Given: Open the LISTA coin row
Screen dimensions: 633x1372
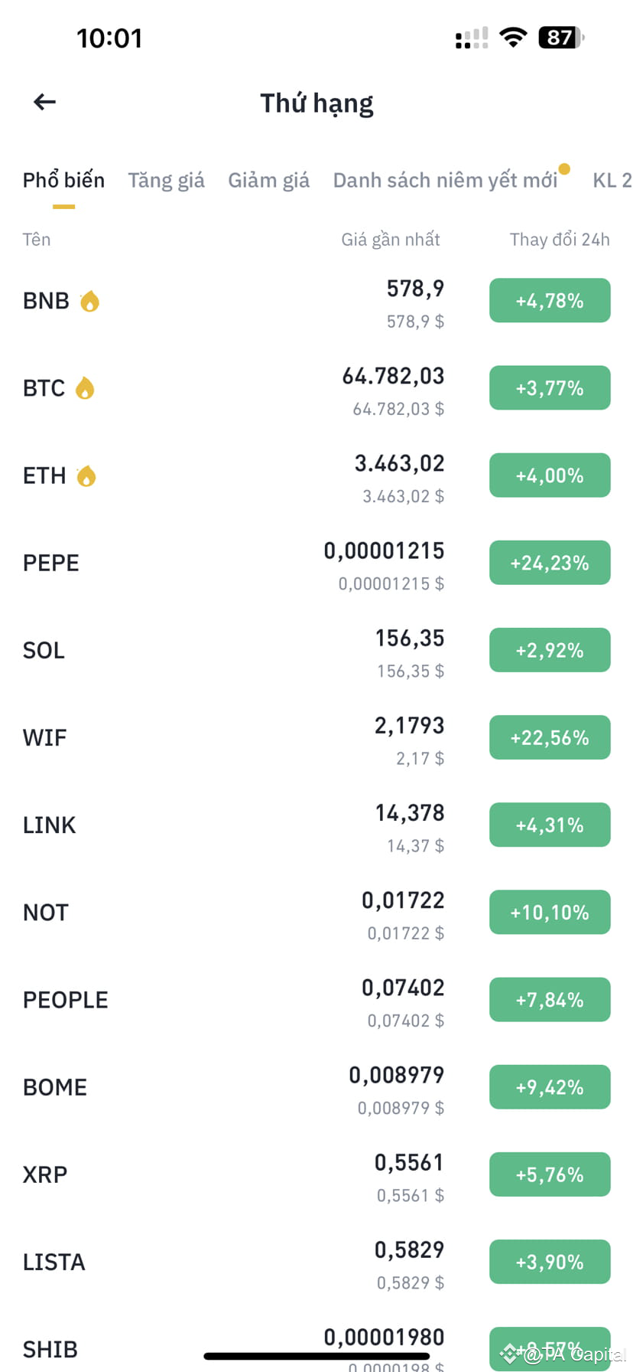Looking at the screenshot, I should pos(316,1262).
